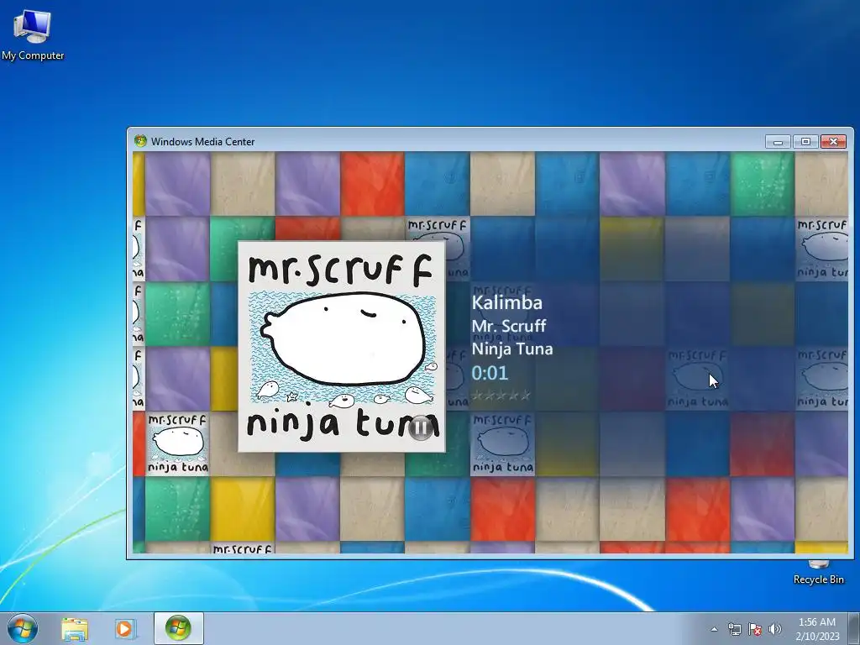860x645 pixels.
Task: Click the 0:01 elapsed time
Action: tap(490, 373)
